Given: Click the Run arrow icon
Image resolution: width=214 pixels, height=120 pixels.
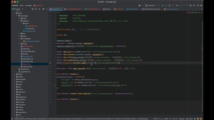Looking at the screenshot, I should (159, 5).
